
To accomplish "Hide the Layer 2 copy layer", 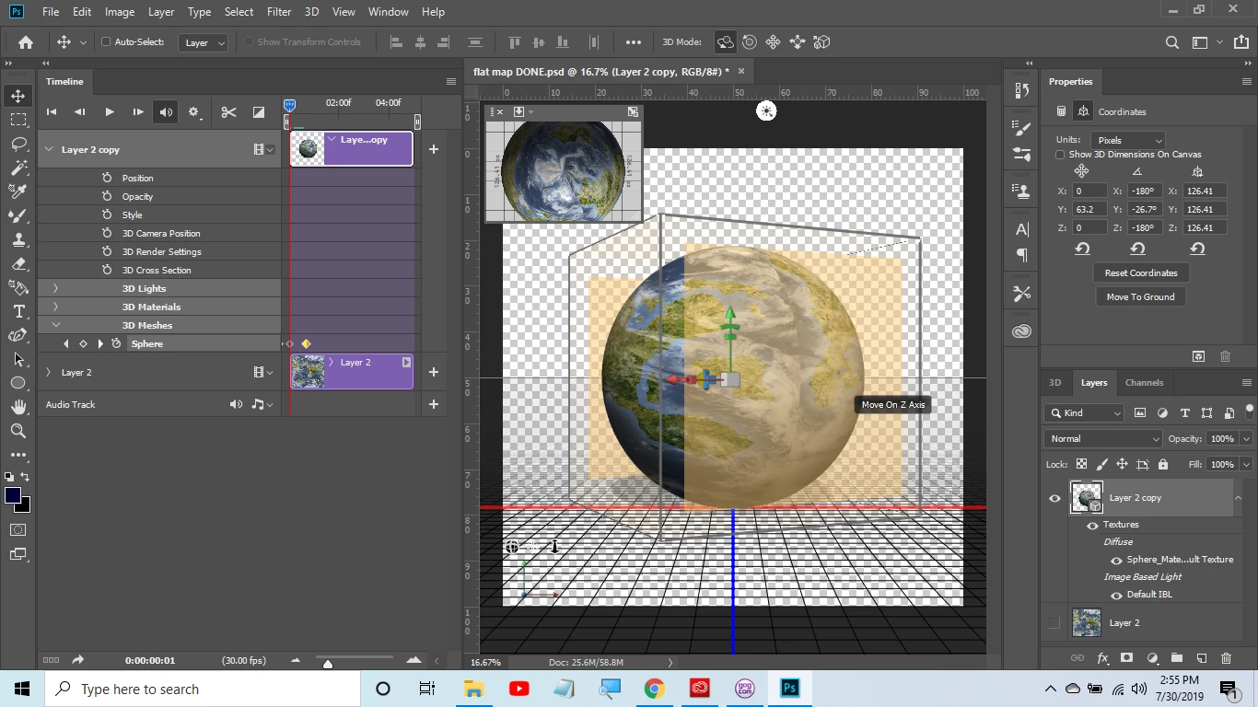I will [x=1054, y=498].
